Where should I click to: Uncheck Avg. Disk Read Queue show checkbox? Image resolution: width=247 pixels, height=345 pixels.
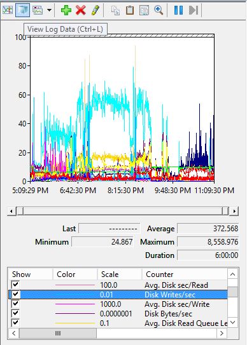[15, 323]
